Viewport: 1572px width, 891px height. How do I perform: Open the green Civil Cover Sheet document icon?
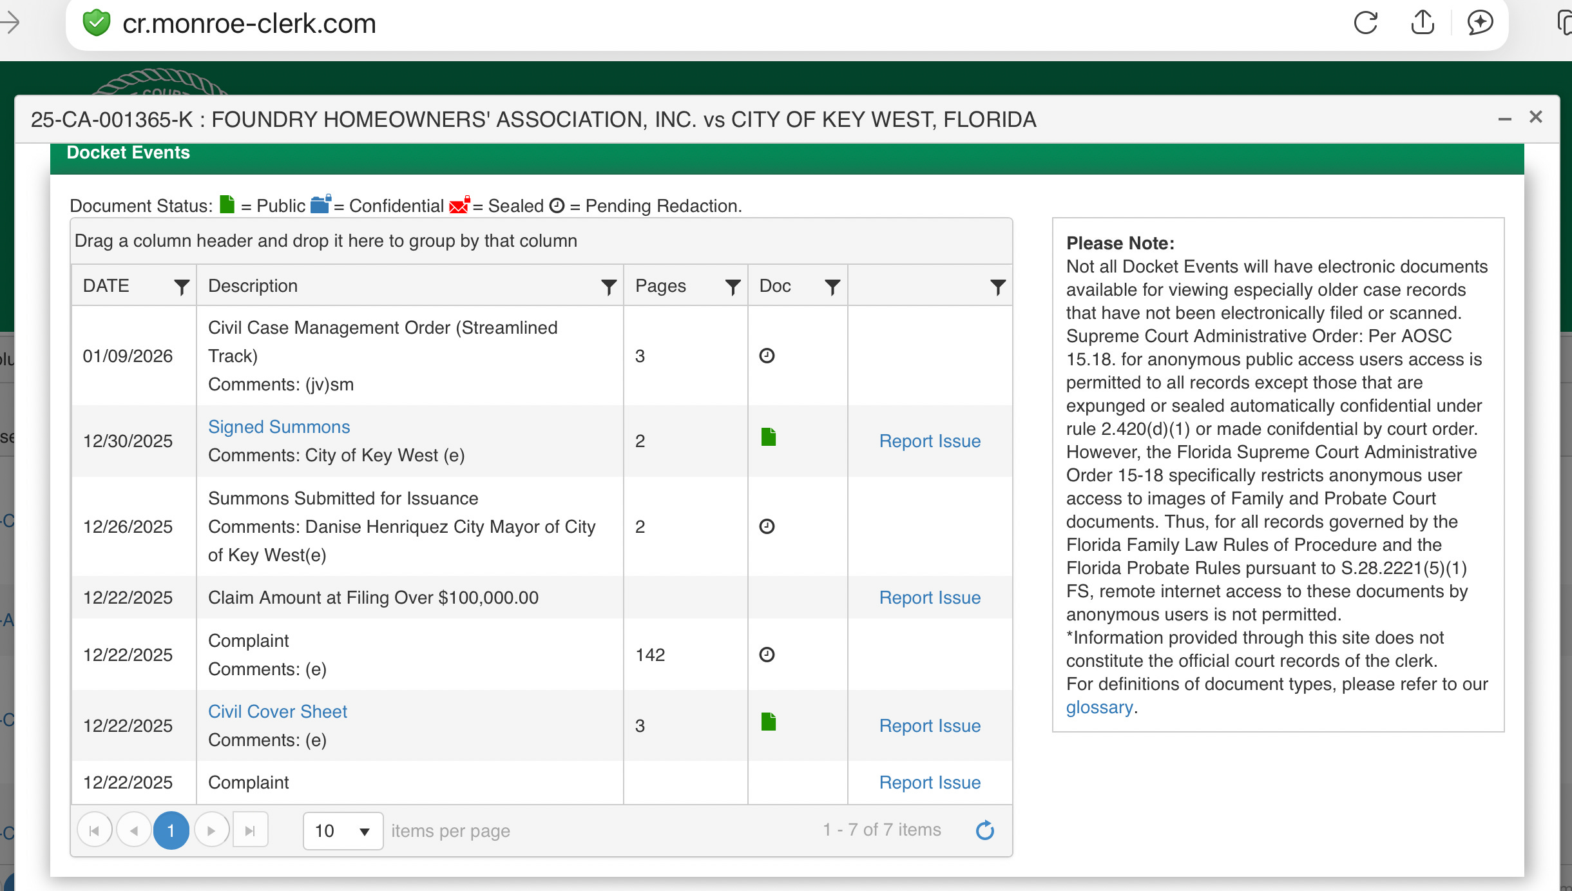pos(768,722)
